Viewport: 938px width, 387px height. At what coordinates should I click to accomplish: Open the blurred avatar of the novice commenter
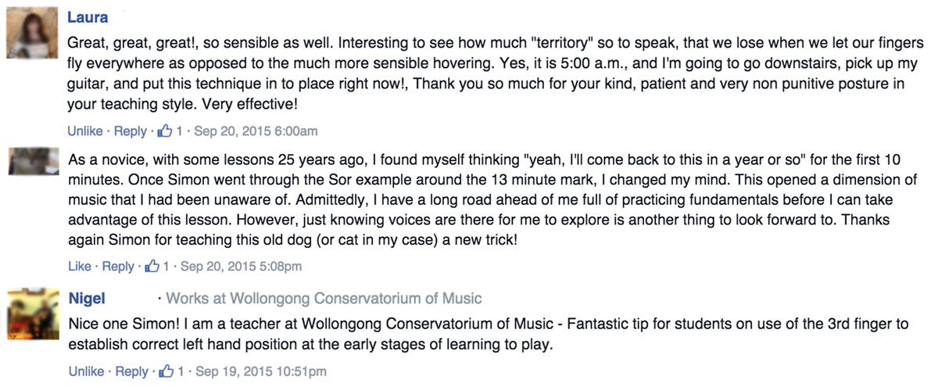(32, 161)
